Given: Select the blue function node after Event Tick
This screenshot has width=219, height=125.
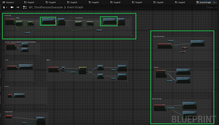Looking at the screenshot, I should [20, 95].
